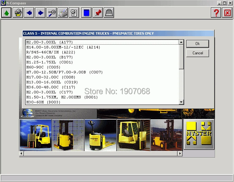Screen dimensions: 234x182
Task: Click the vertical scrollbar thumb of list
Action: pos(181,57)
